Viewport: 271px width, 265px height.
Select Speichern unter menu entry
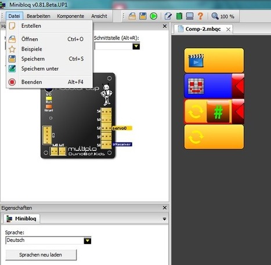[49, 69]
